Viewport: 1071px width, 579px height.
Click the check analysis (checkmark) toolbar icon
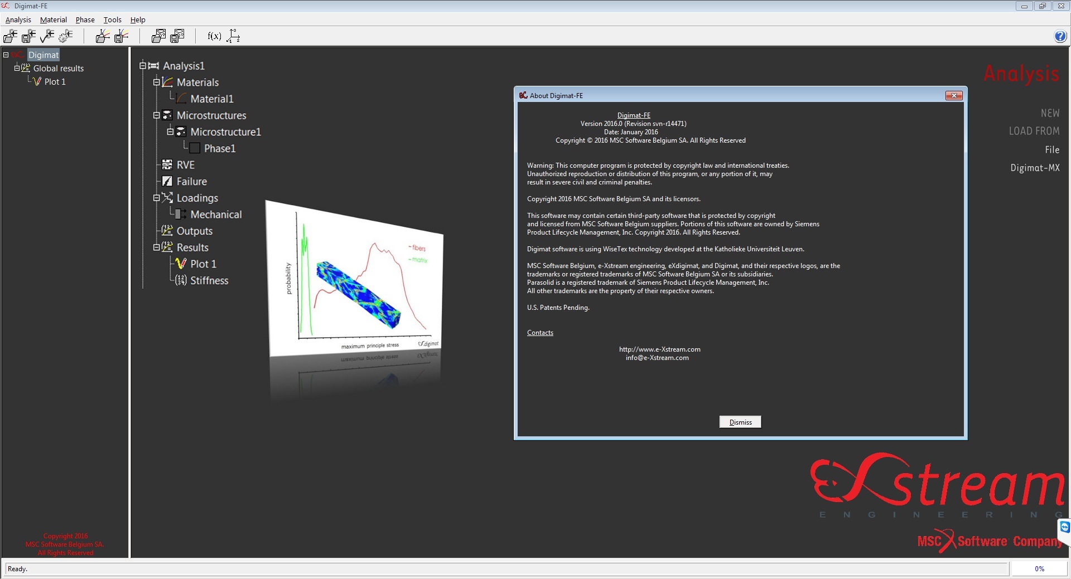click(x=47, y=36)
